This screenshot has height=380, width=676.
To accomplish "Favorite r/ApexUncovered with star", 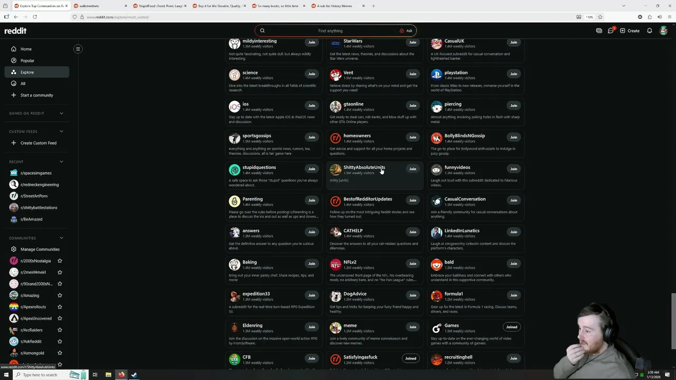I will pyautogui.click(x=60, y=318).
